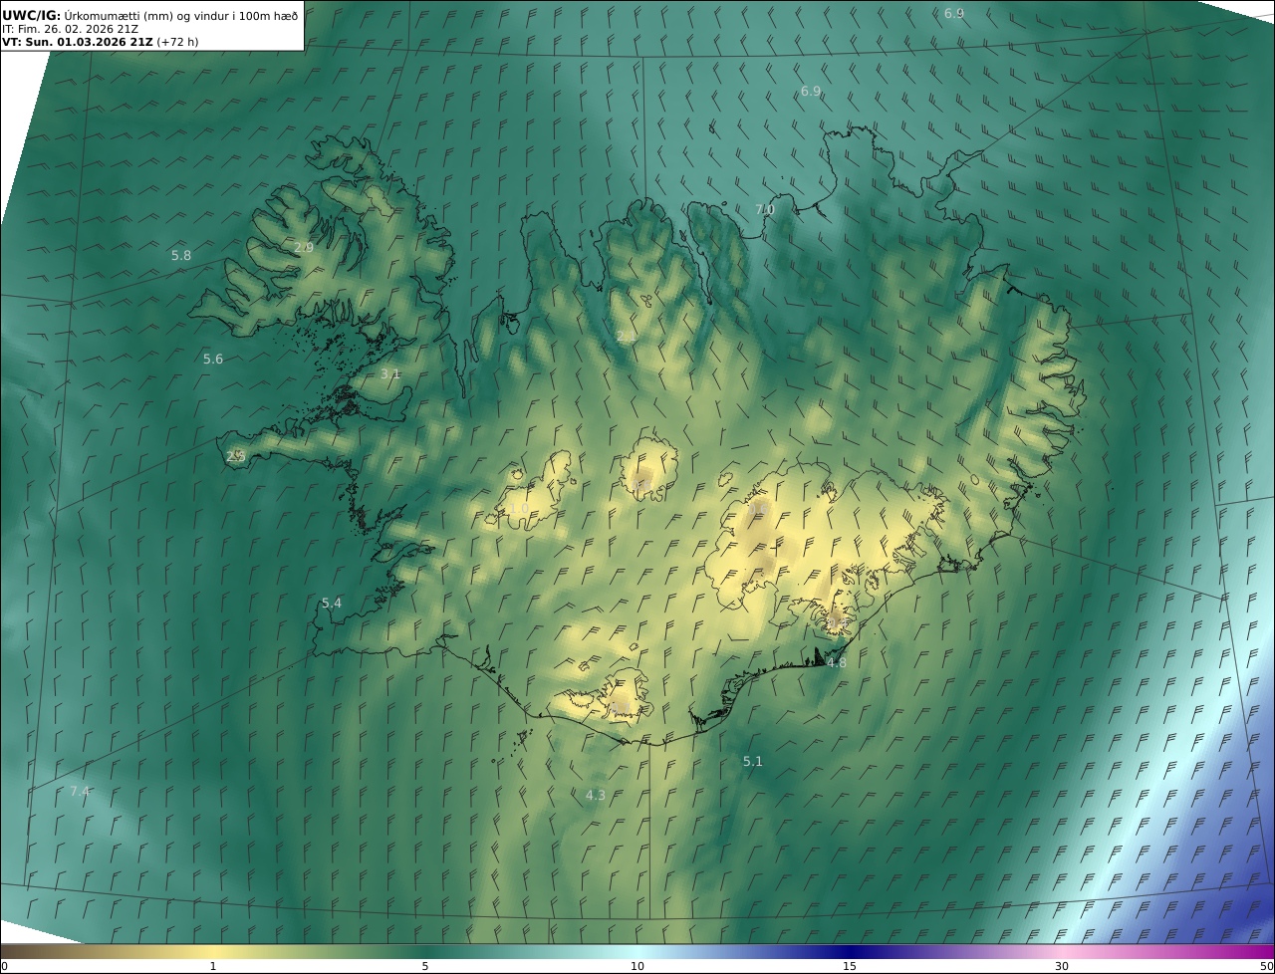Click the 'VT: Sun. 01.03.2026 21Z' valid time
Screen dimensions: 1275x974
point(77,42)
